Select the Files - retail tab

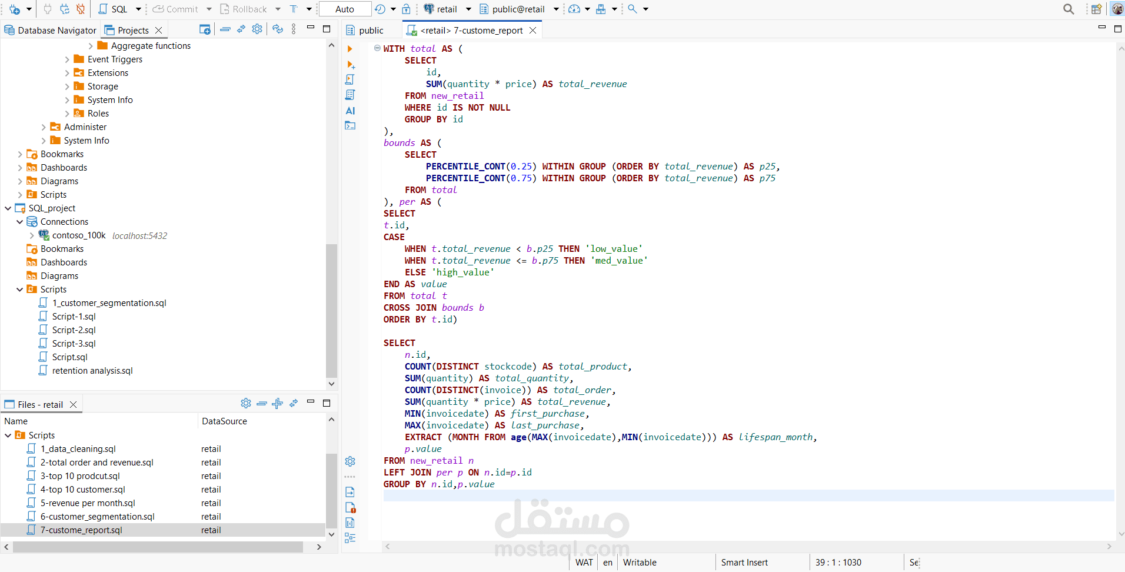pyautogui.click(x=41, y=404)
